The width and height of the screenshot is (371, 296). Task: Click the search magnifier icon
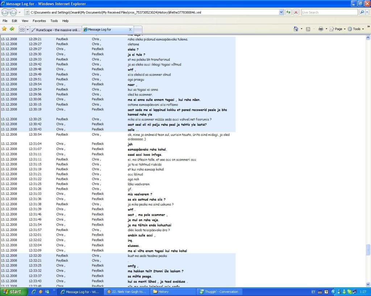(362, 12)
